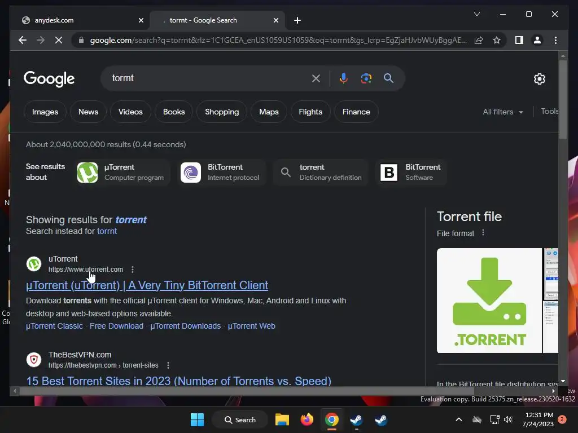Close the tormt Google Search tab

point(275,20)
